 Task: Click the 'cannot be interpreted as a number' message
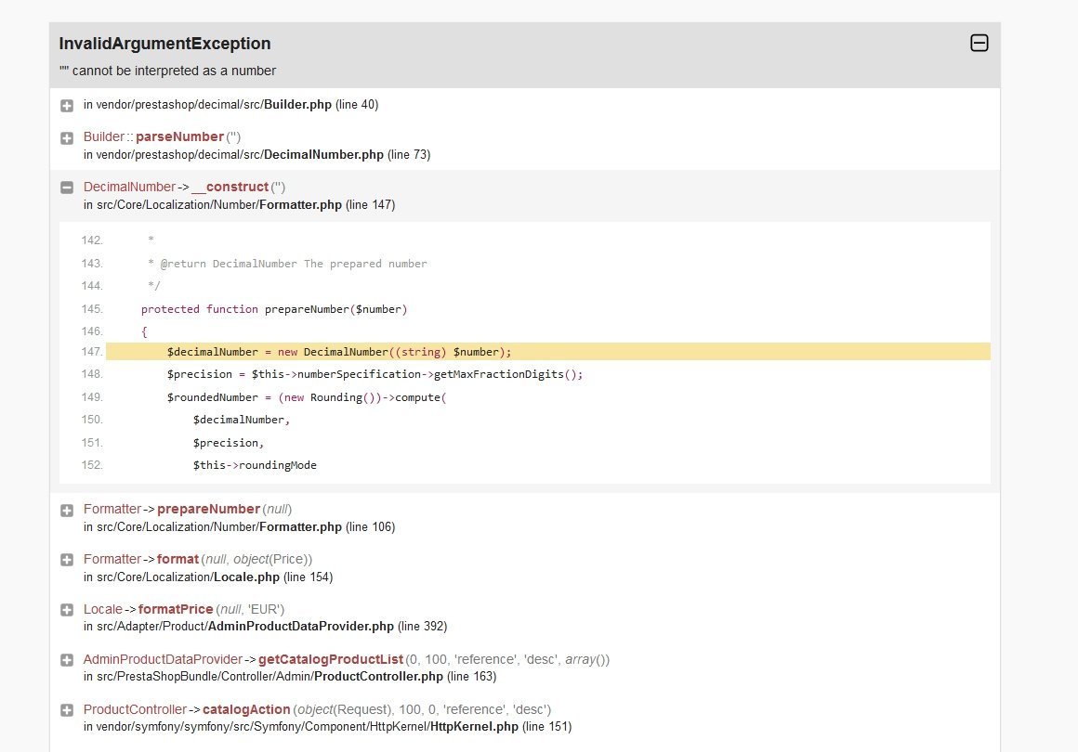168,71
